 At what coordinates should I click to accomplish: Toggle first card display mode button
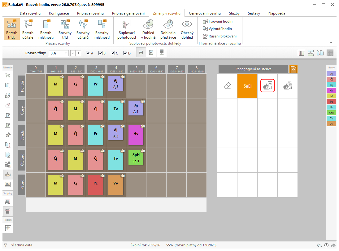(141, 53)
